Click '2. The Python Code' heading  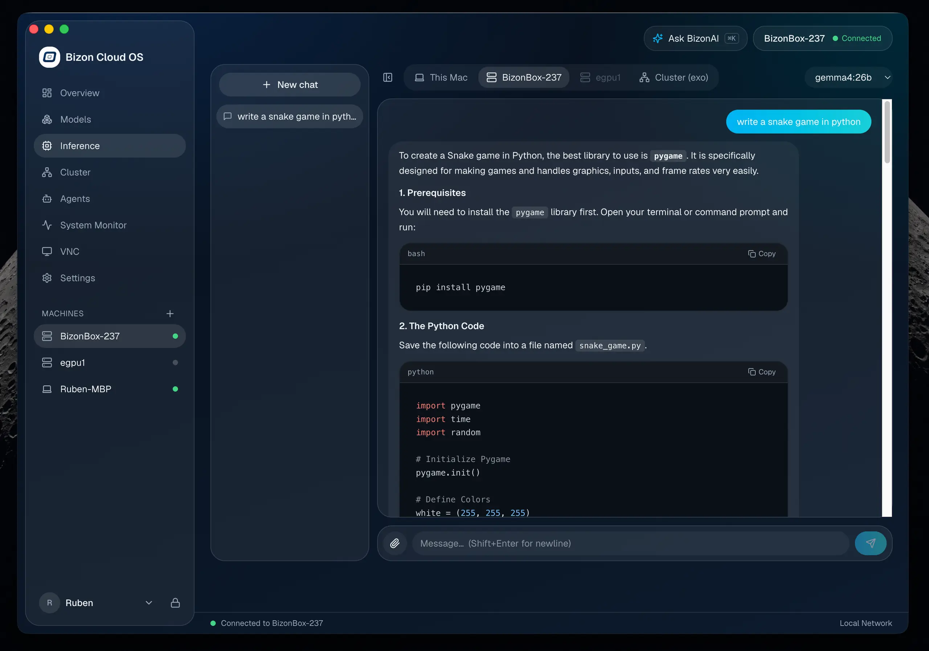441,326
